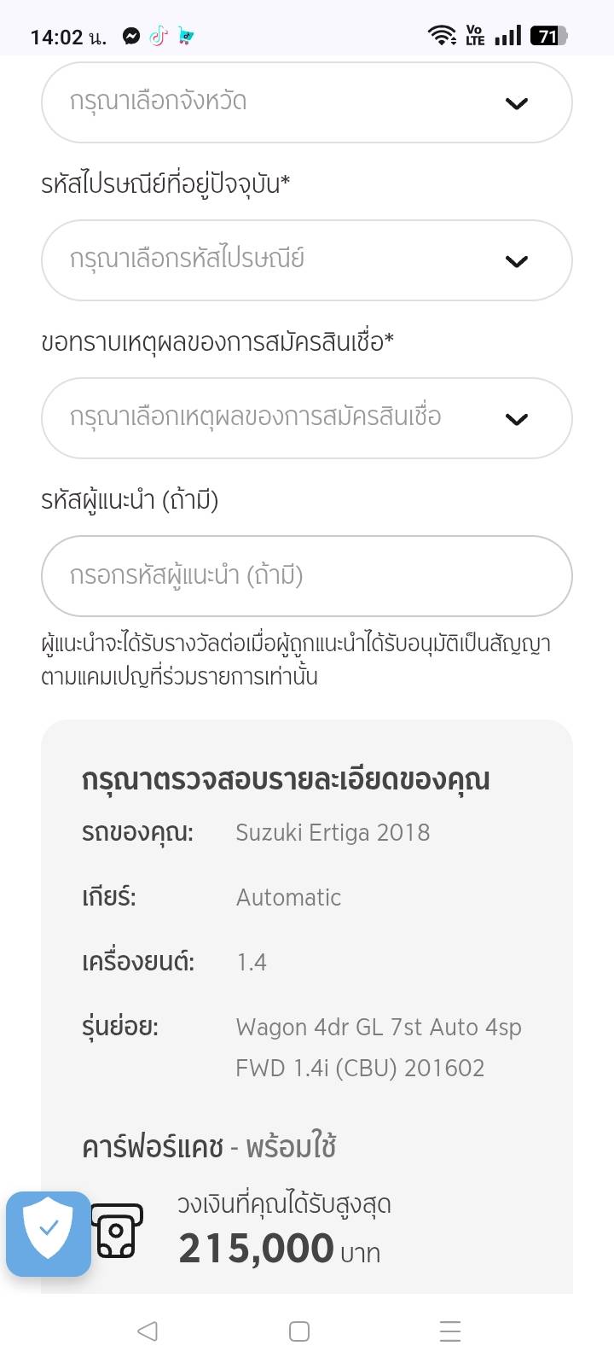The width and height of the screenshot is (614, 1369).
Task: Tap the Wagon 4dr GL sub-model text
Action: tap(378, 1047)
